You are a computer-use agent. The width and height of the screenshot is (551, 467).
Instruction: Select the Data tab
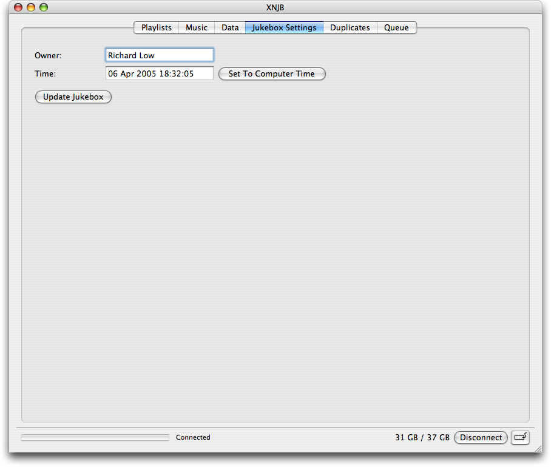pyautogui.click(x=230, y=27)
